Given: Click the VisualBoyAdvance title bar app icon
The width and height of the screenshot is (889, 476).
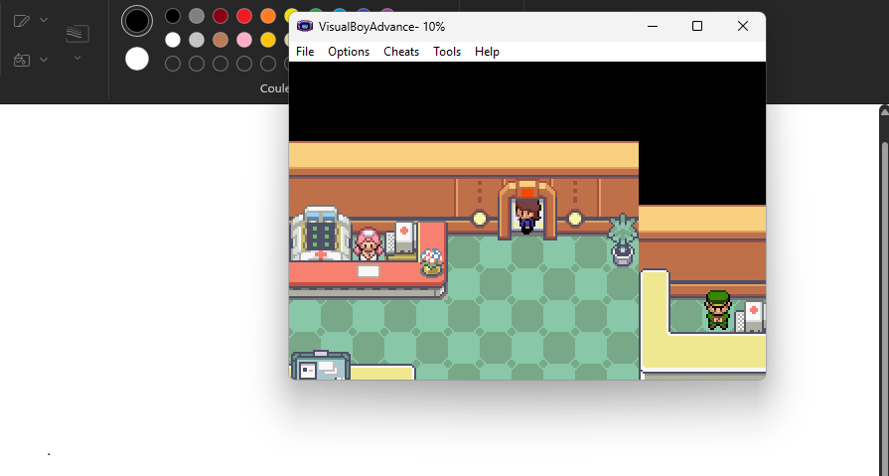Looking at the screenshot, I should [305, 26].
